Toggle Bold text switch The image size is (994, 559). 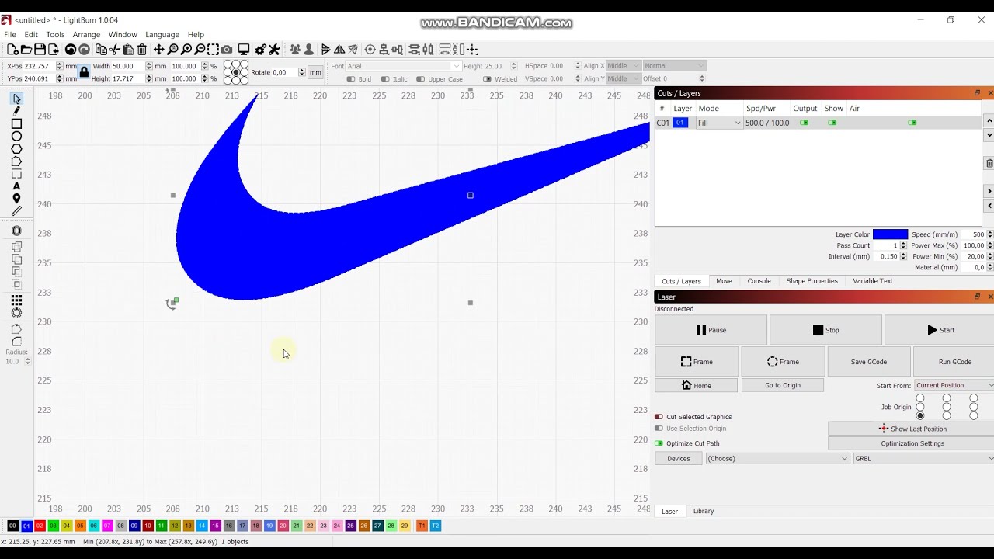click(351, 79)
